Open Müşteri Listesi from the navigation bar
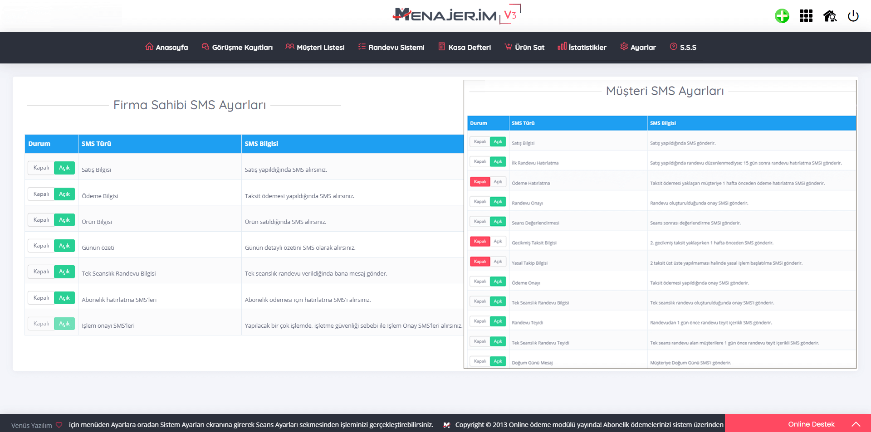871x432 pixels. 315,47
